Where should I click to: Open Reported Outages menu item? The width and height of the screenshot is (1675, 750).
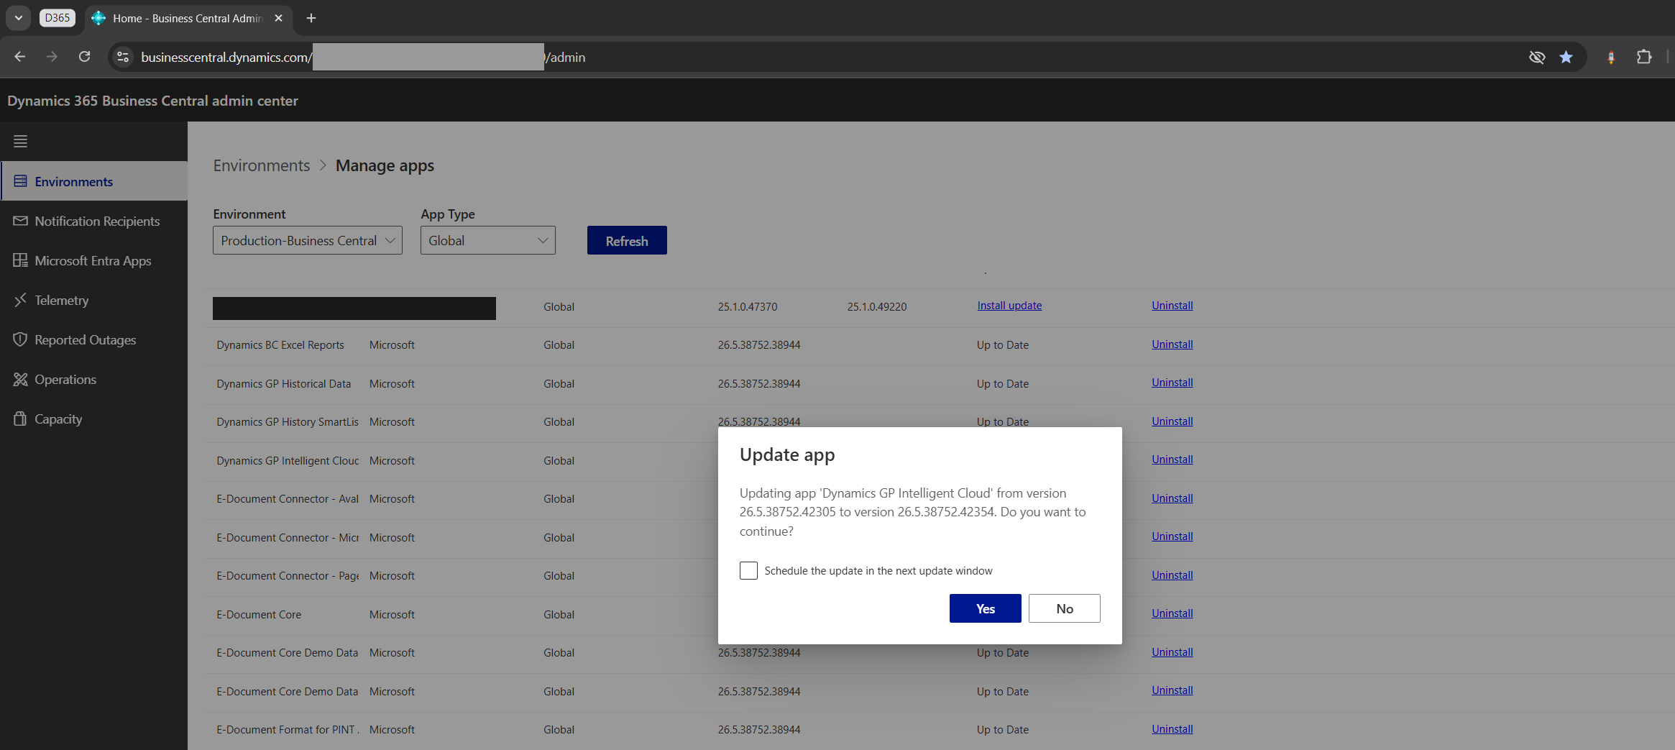(x=93, y=339)
